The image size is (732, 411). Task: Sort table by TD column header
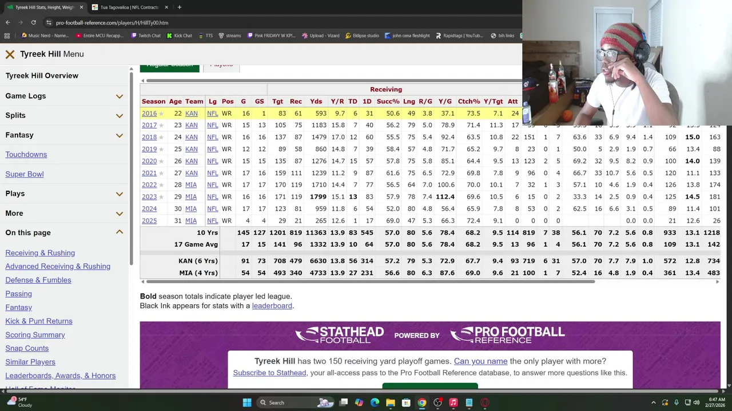353,102
